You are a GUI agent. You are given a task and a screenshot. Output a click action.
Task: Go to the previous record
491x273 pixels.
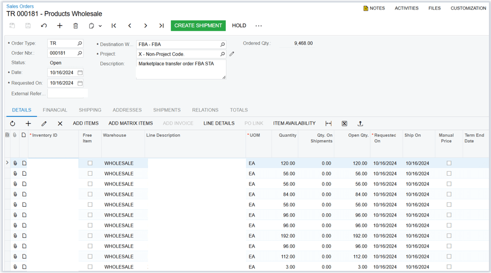[130, 26]
